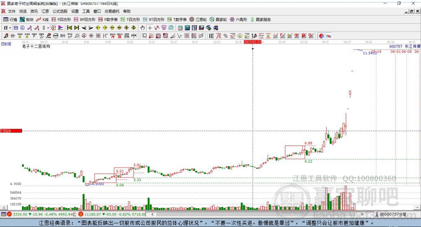Open the 设置 menu
This screenshot has width=421, height=227.
(75, 11)
